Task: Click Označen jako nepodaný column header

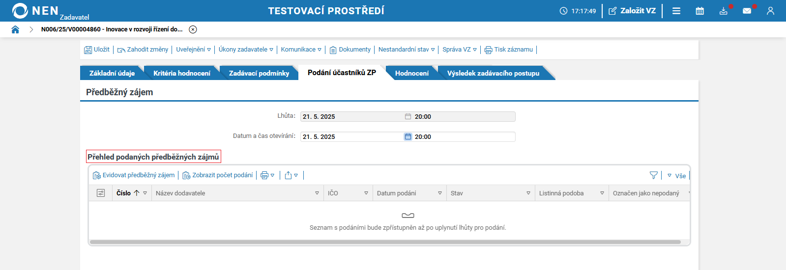Action: 646,193
